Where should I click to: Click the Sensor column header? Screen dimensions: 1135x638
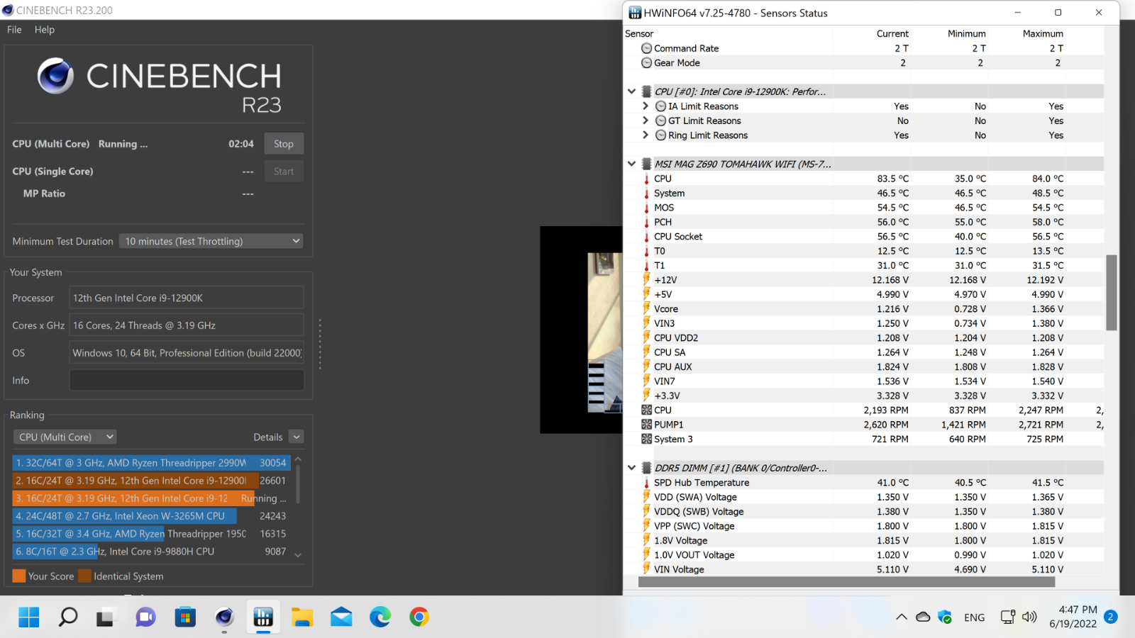639,34
